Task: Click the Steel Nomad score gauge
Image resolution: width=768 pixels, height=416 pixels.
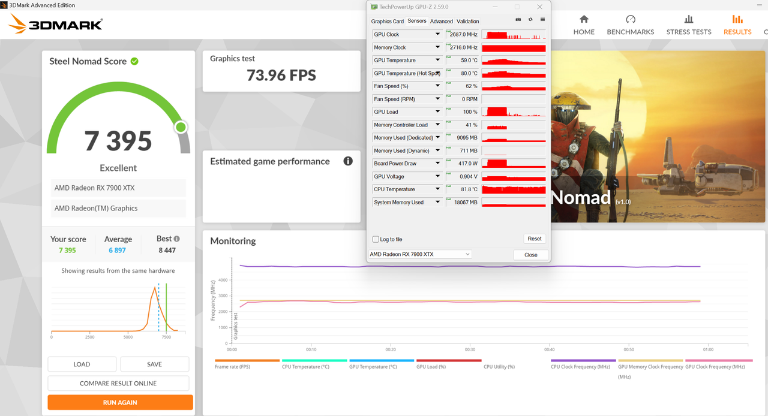Action: pyautogui.click(x=118, y=117)
